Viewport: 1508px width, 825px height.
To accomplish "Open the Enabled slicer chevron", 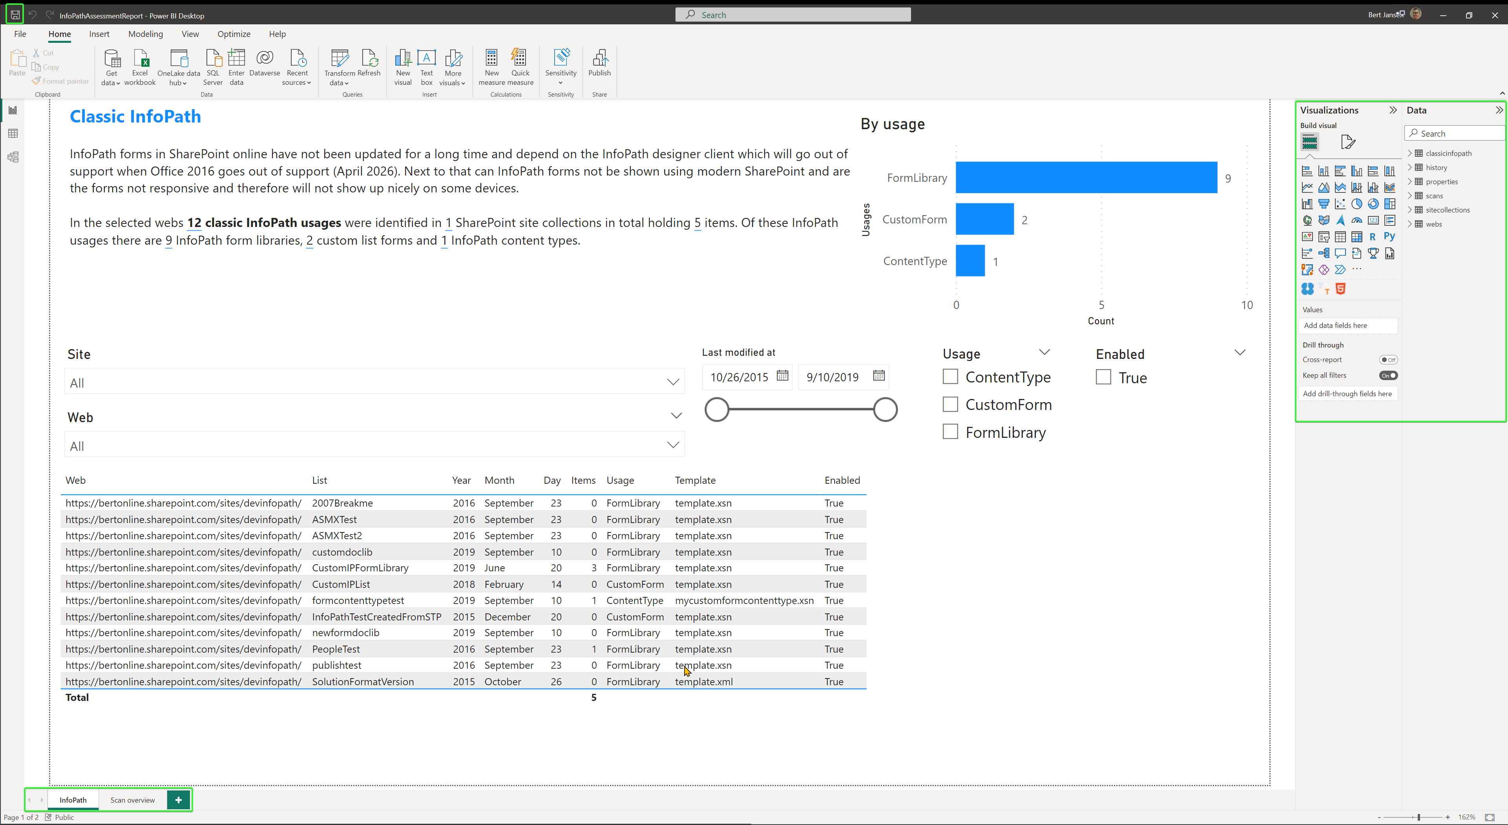I will 1239,352.
